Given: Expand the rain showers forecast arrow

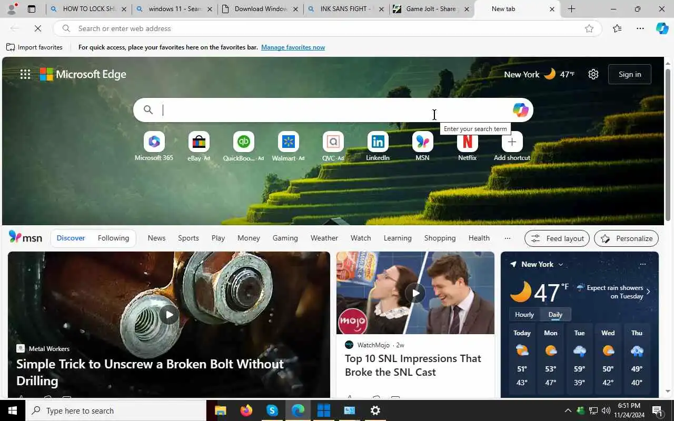Looking at the screenshot, I should [x=648, y=292].
